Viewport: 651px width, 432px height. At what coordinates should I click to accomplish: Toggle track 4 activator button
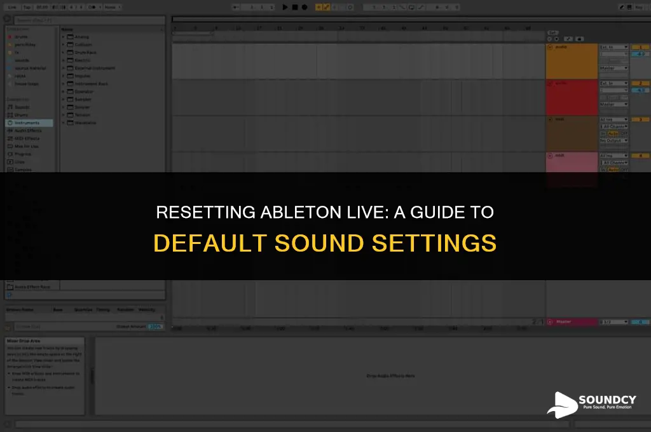pyautogui.click(x=641, y=156)
